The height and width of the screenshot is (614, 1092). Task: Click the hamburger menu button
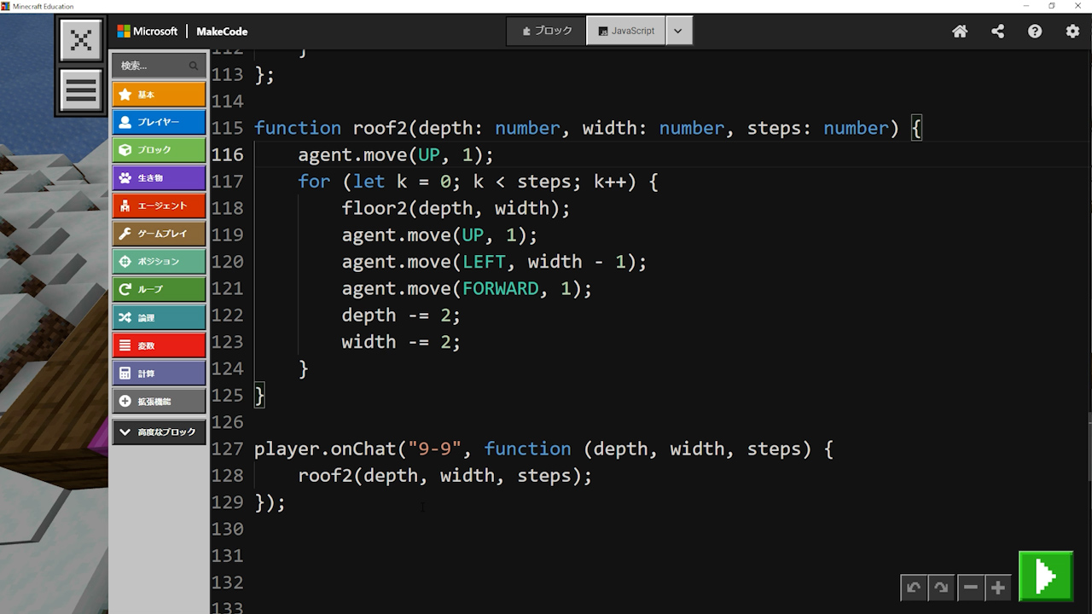[x=81, y=90]
